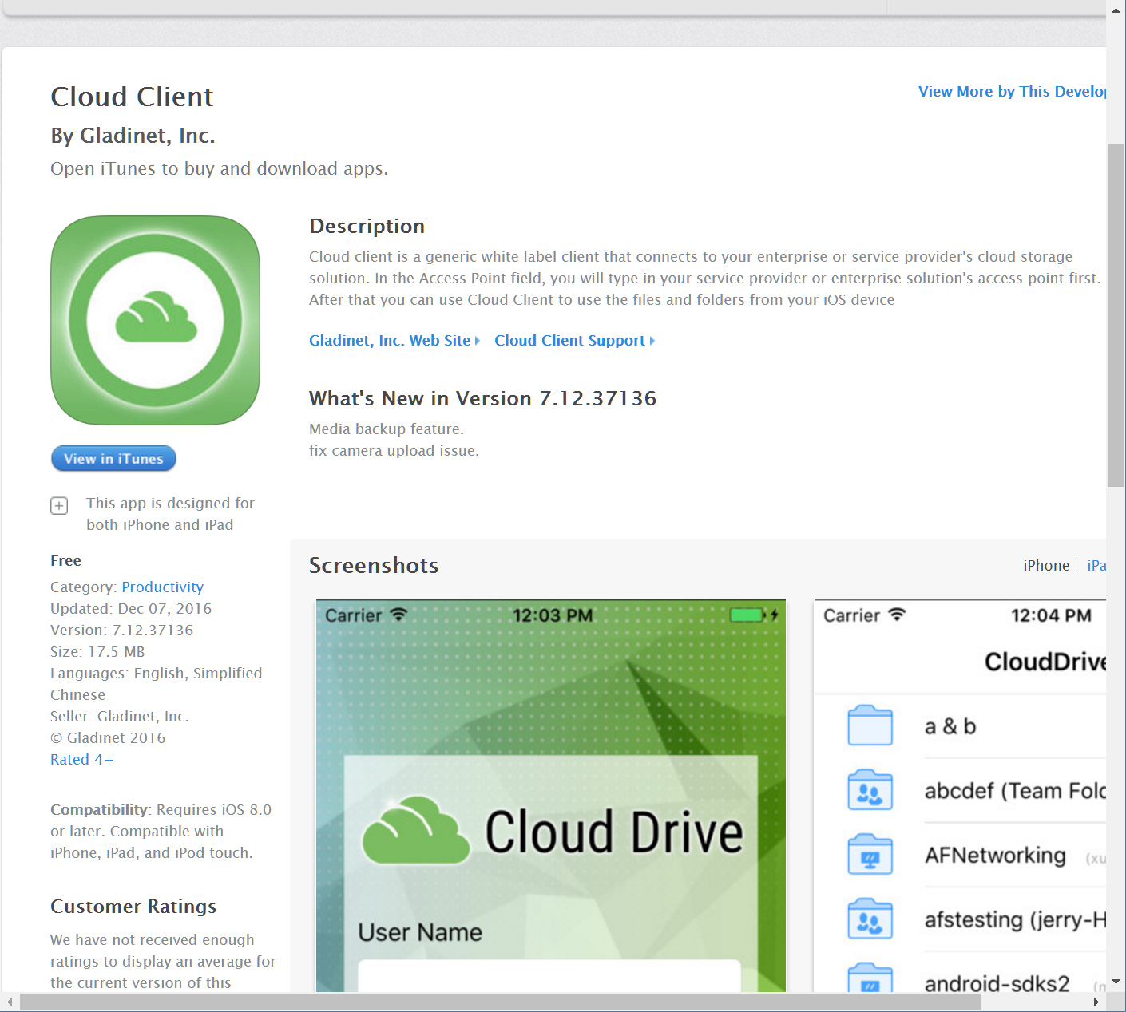Click the Wi-Fi icon in the screenshot

tap(397, 615)
